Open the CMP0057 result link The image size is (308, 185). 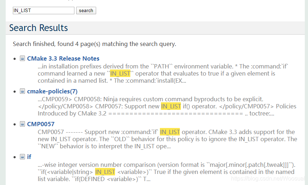pyautogui.click(x=41, y=124)
